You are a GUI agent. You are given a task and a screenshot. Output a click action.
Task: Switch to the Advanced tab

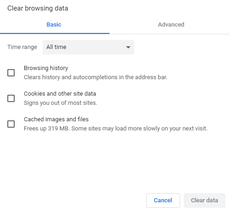tap(171, 25)
